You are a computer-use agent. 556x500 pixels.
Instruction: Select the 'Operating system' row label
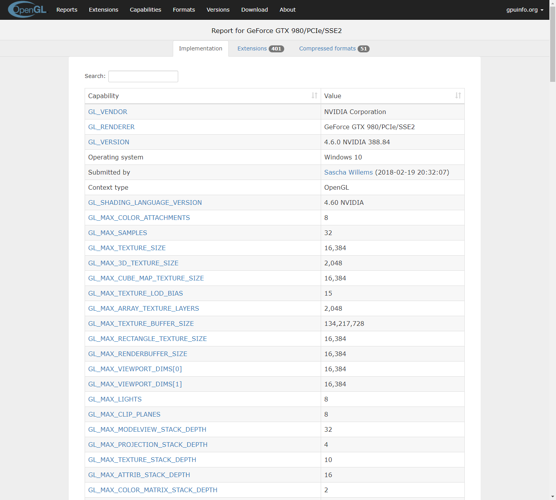pyautogui.click(x=116, y=157)
